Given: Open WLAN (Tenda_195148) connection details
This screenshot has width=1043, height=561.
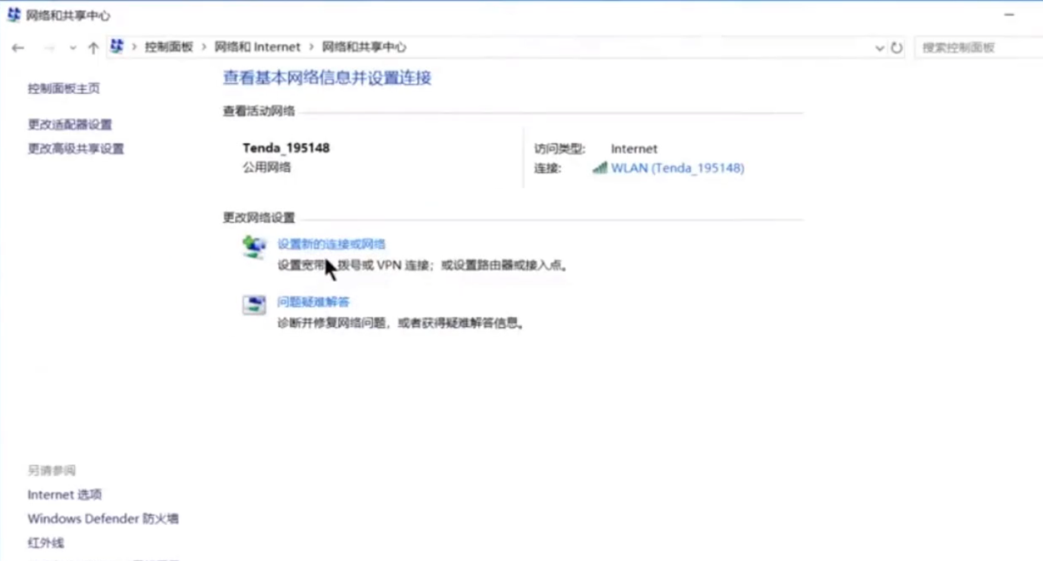Looking at the screenshot, I should 676,169.
